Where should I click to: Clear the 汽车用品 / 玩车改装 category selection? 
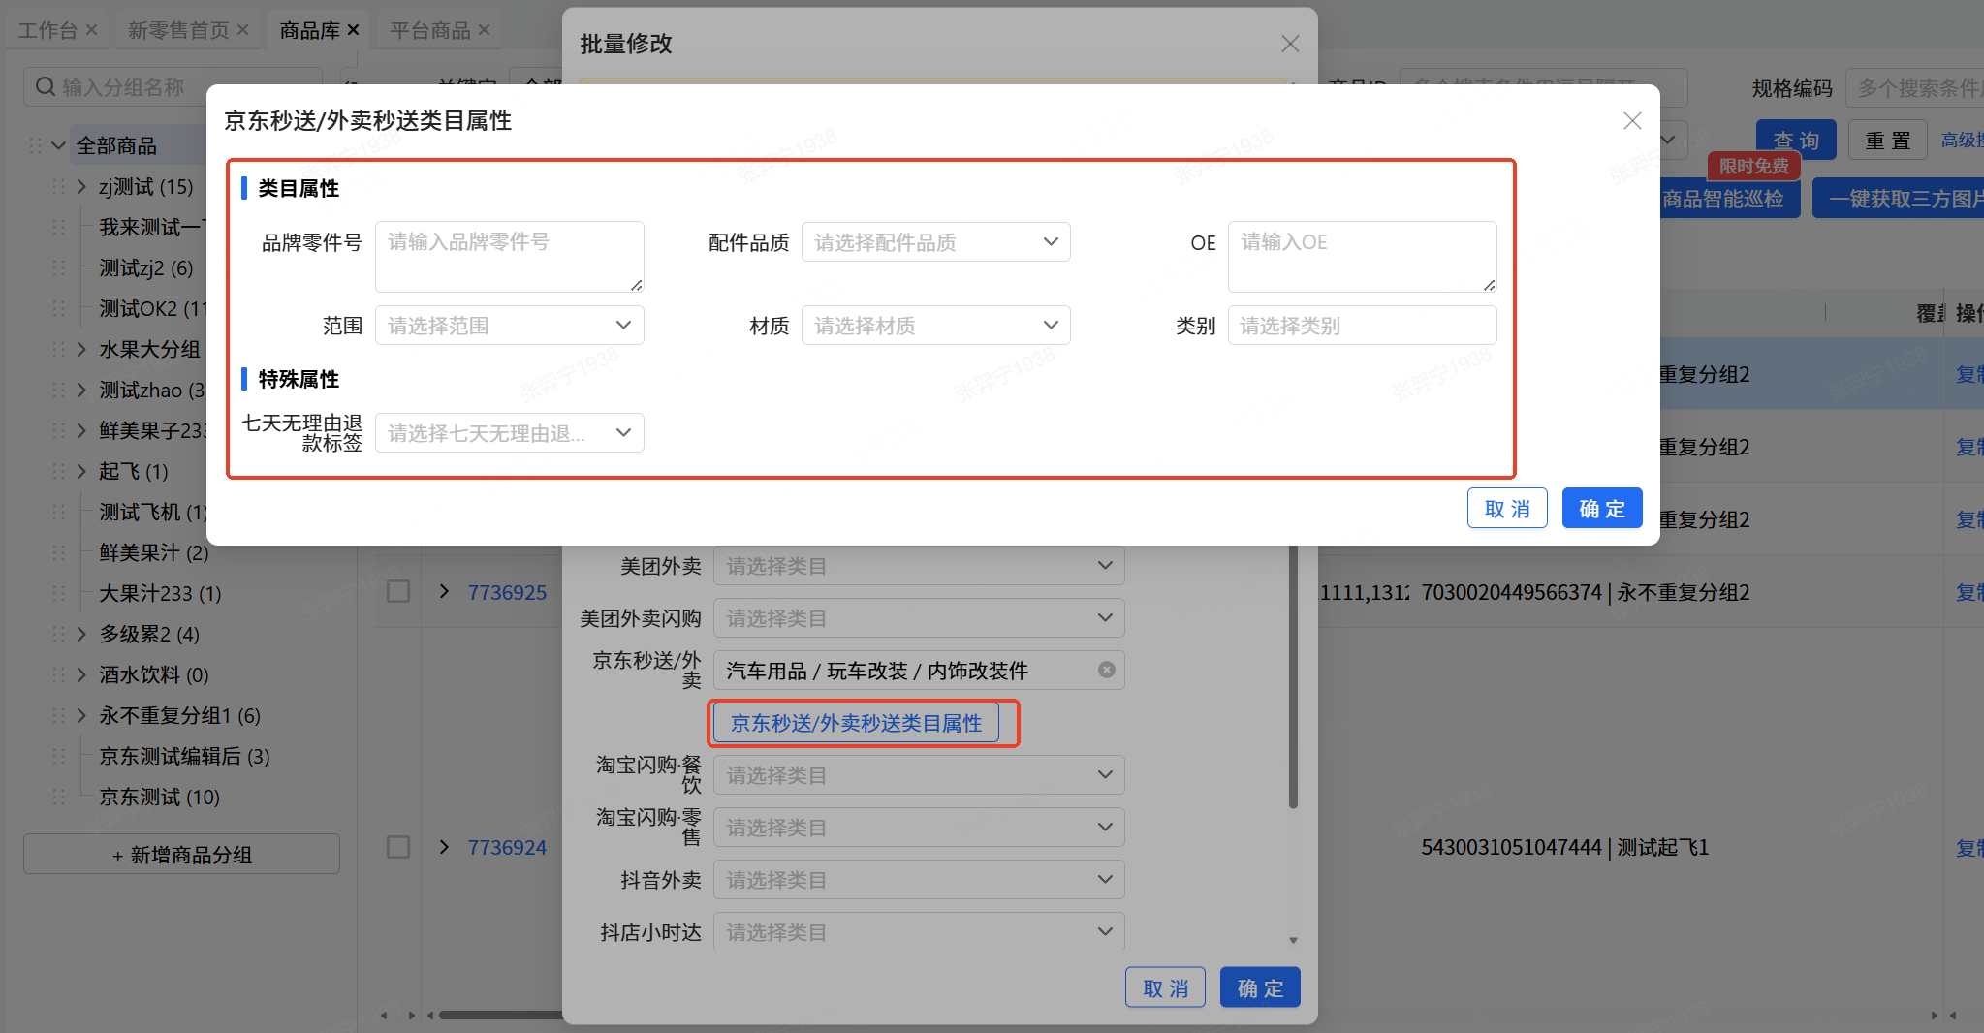point(1106,670)
